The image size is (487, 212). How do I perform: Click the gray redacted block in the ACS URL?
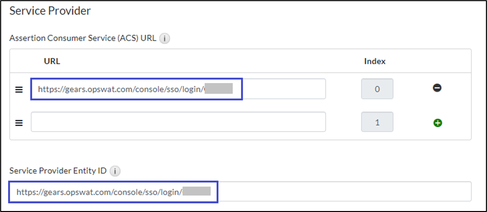pyautogui.click(x=219, y=88)
